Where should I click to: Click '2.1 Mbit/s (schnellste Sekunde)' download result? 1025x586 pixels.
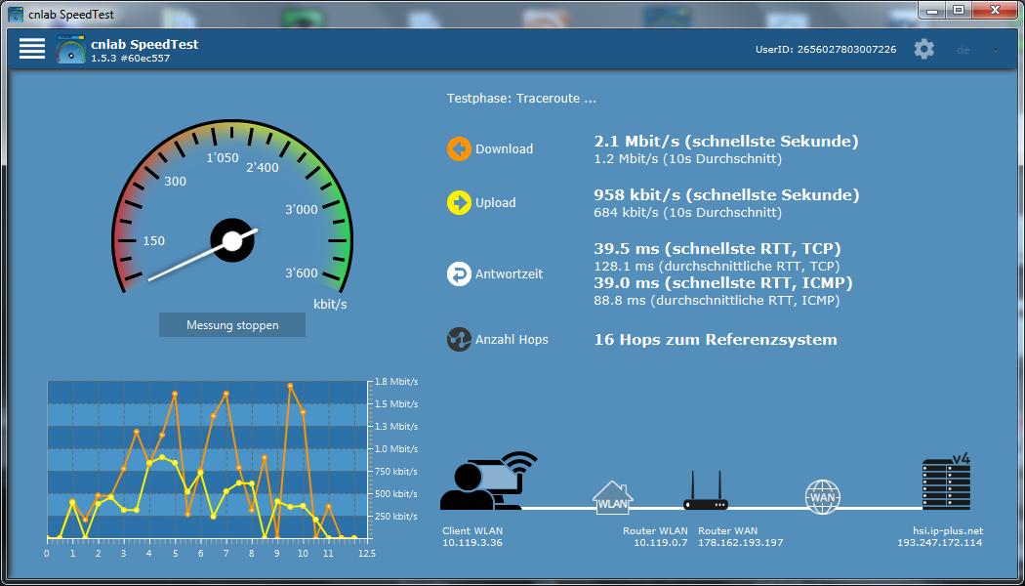pyautogui.click(x=725, y=142)
